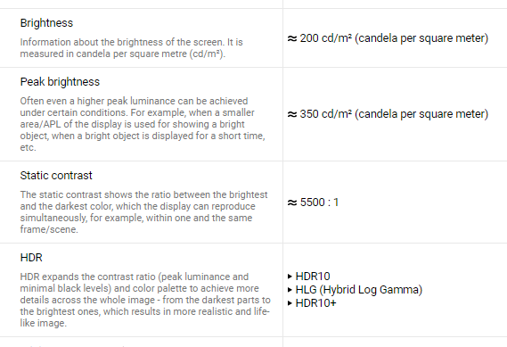Image resolution: width=507 pixels, height=347 pixels.
Task: Click the triangle bullet beside HDR10
Action: [290, 277]
